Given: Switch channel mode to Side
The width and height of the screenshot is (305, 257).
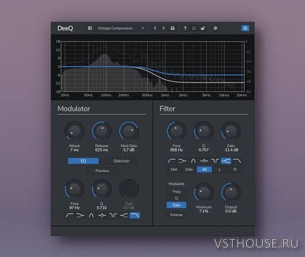Looking at the screenshot, I should tap(189, 170).
